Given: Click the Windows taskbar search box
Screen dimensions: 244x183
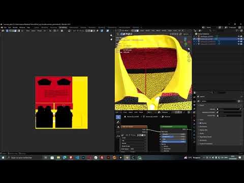Looking at the screenshot, I should point(24,158).
